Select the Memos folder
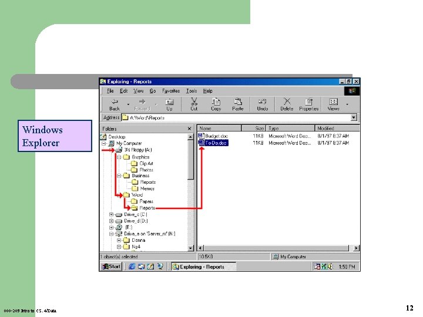Image resolution: width=423 pixels, height=317 pixels. tap(147, 188)
